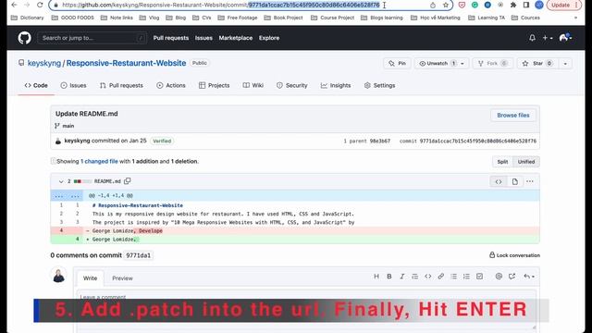Select the Write comment tab
Screen dimensions: 592x333
tap(91, 278)
